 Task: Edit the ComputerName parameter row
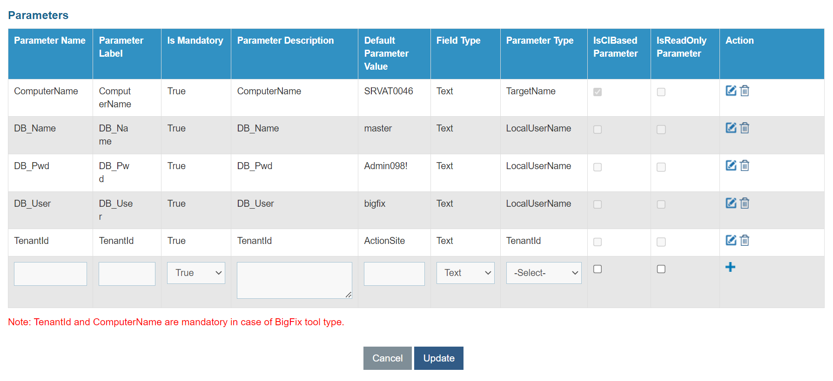(731, 91)
